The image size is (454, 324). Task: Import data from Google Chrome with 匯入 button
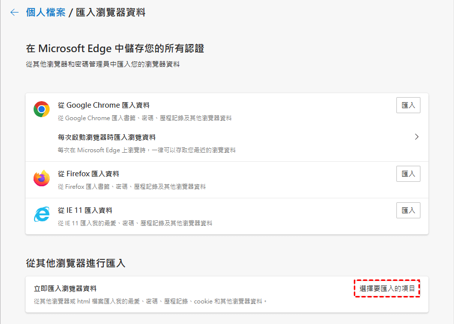(408, 105)
